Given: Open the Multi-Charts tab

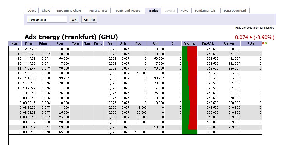Looking at the screenshot, I should [98, 11].
